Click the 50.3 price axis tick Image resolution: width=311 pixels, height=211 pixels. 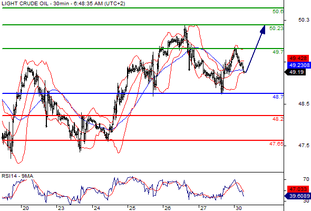pyautogui.click(x=304, y=20)
